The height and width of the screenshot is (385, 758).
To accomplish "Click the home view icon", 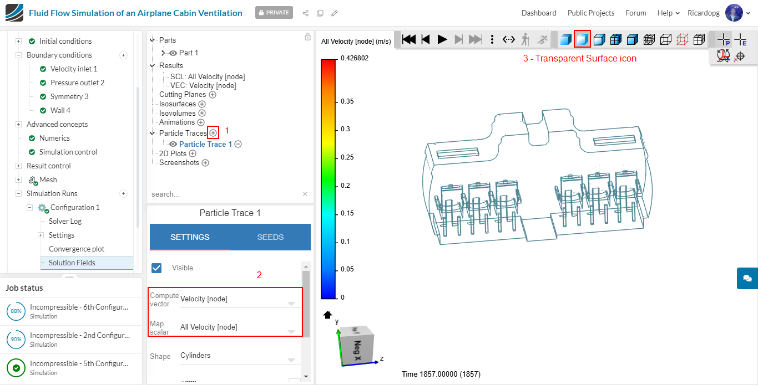I will (327, 315).
